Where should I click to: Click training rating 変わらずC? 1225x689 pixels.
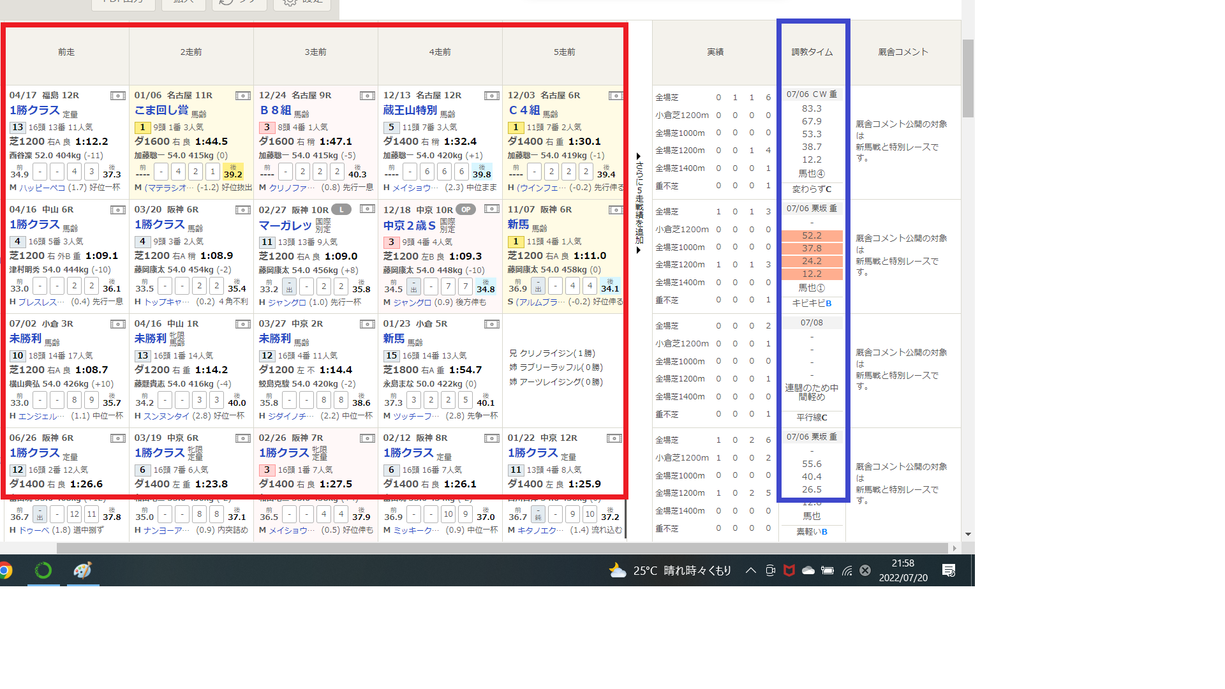click(x=812, y=189)
